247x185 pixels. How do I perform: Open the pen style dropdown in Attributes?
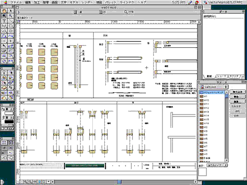click(9, 117)
